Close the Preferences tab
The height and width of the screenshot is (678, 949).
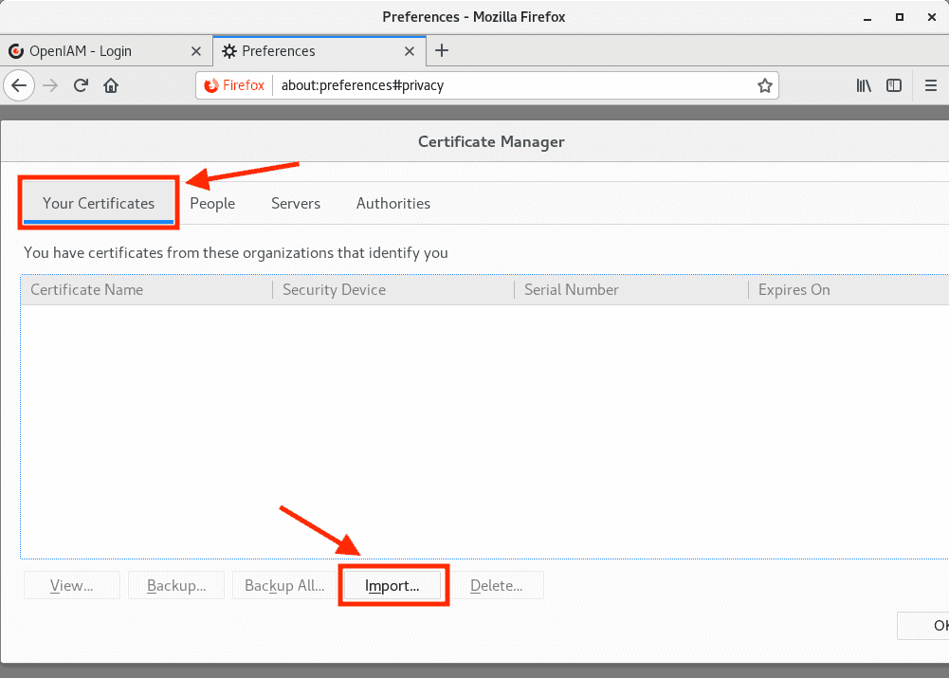[x=411, y=51]
